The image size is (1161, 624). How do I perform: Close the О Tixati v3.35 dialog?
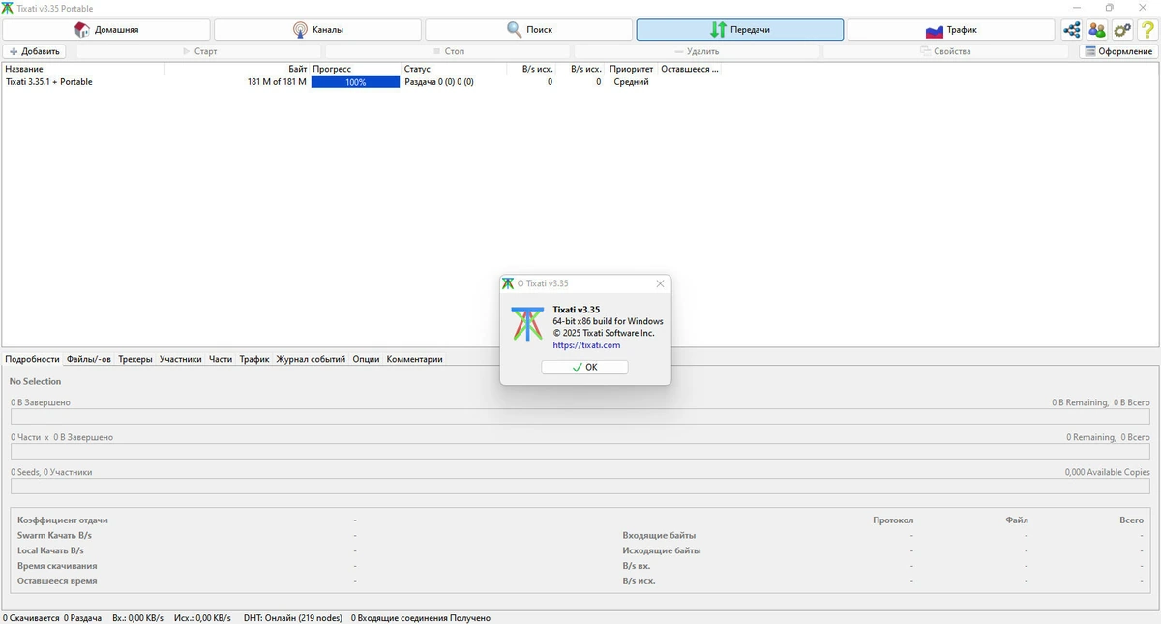tap(660, 283)
